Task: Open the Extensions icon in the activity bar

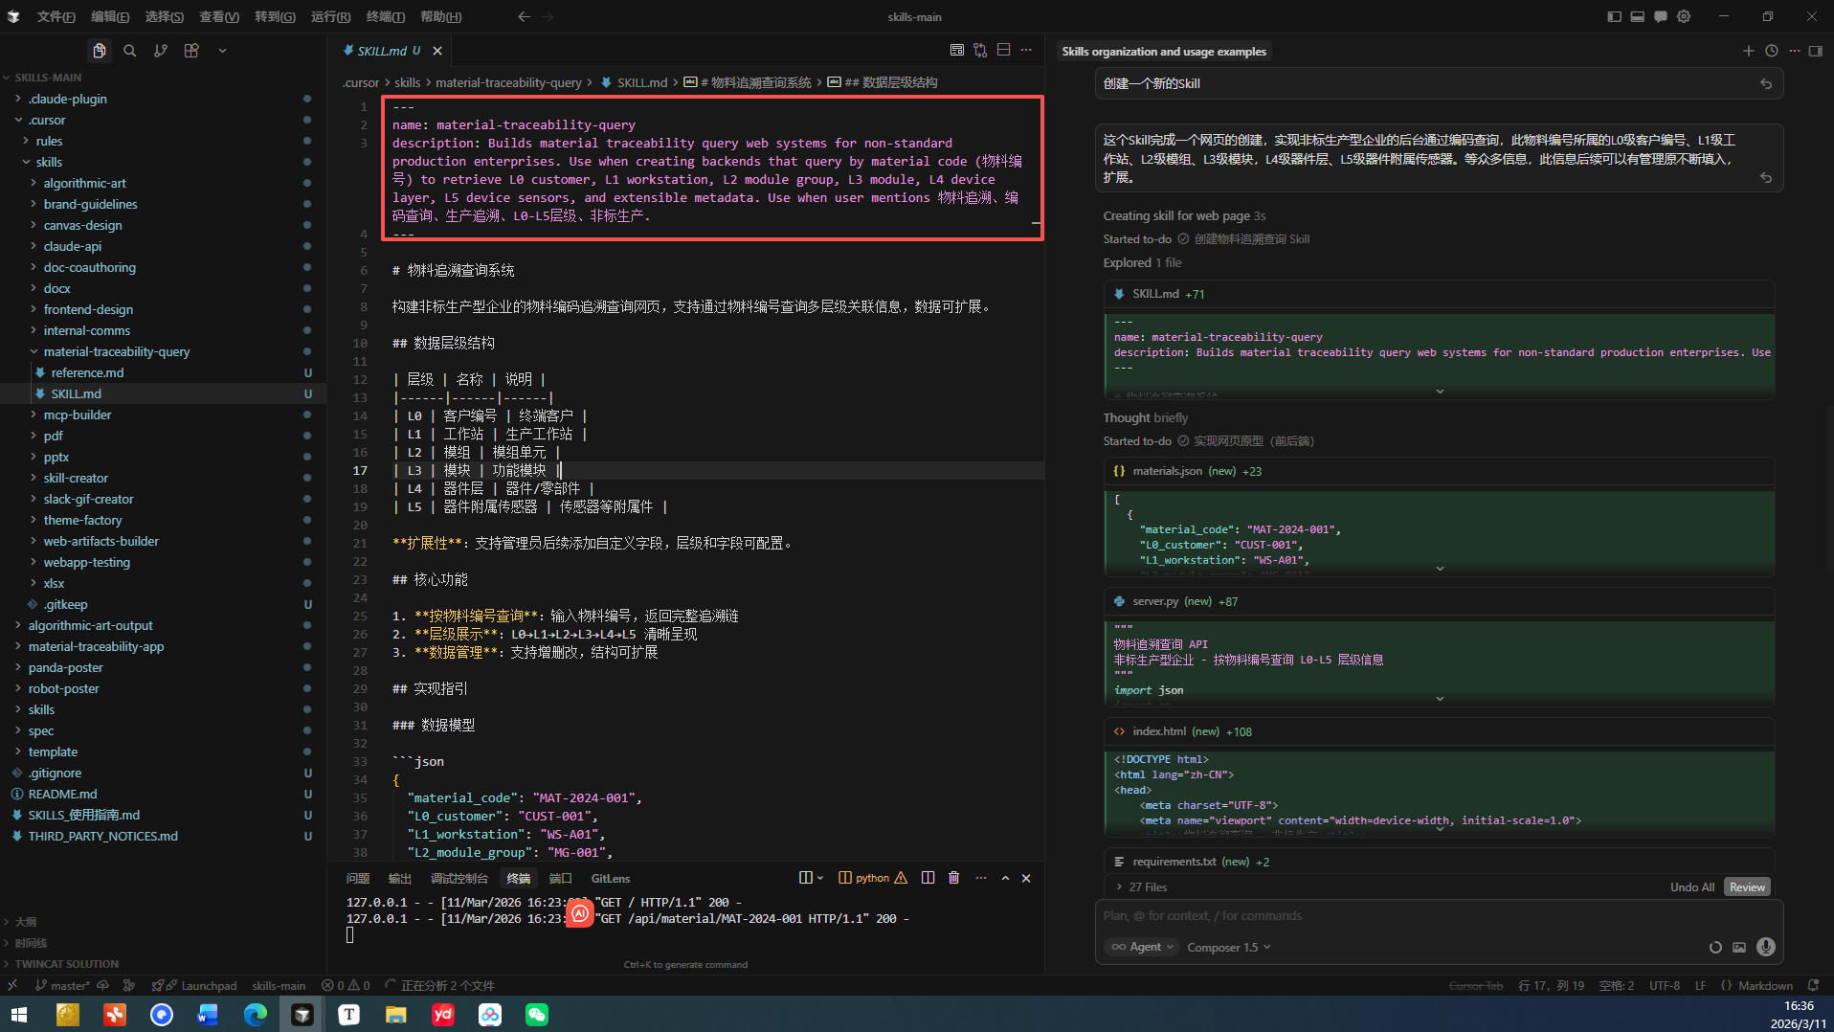Action: click(191, 50)
